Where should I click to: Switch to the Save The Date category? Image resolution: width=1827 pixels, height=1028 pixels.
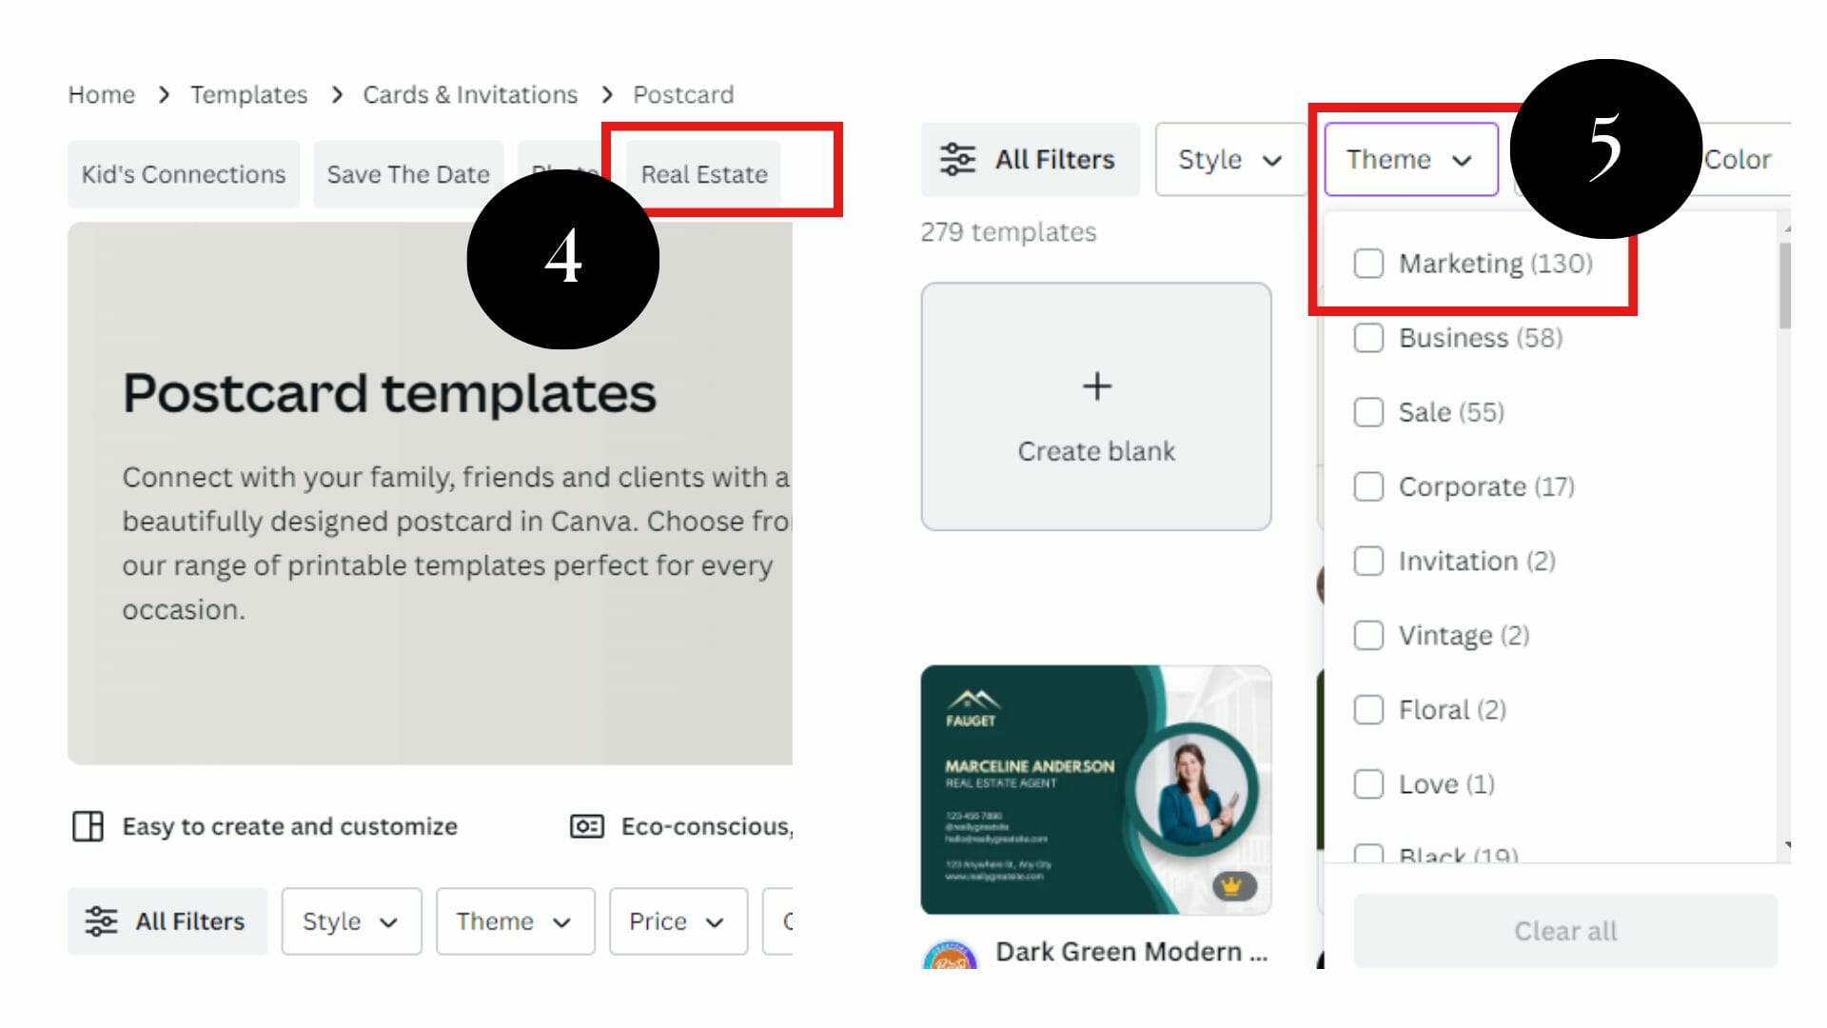tap(407, 173)
